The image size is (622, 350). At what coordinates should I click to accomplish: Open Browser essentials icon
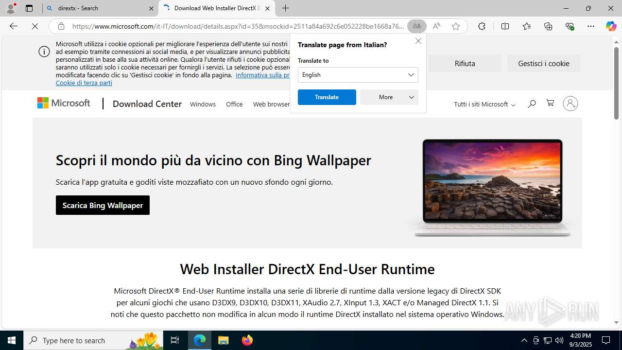(x=570, y=26)
